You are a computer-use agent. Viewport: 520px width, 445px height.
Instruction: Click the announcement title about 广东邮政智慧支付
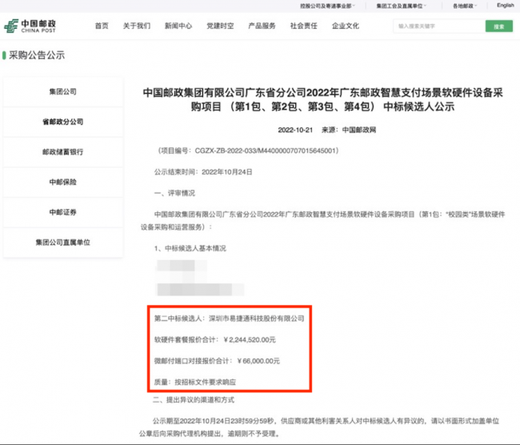(x=322, y=99)
